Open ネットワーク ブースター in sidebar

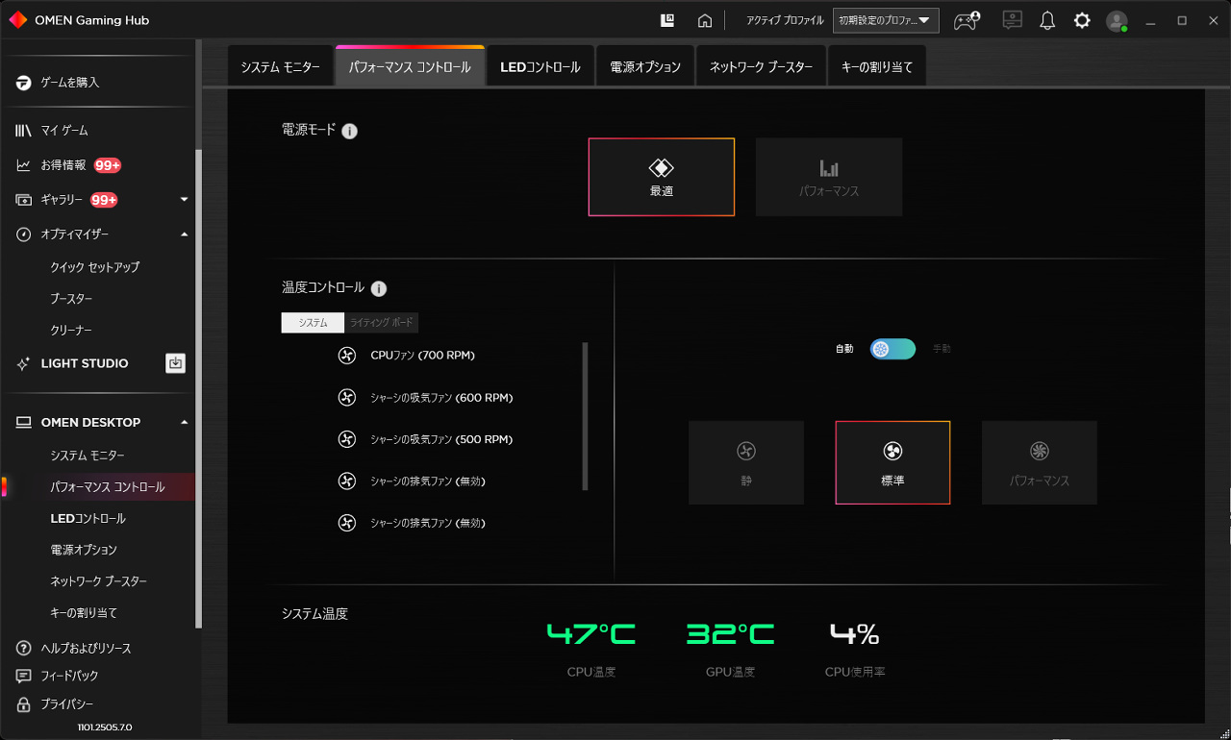pyautogui.click(x=97, y=582)
